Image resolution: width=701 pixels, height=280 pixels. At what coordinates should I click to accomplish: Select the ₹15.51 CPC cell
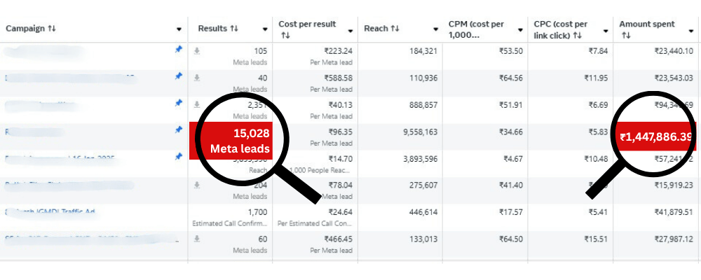tap(596, 239)
